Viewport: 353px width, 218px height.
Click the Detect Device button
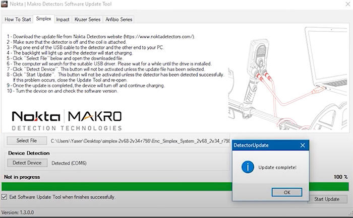[27, 163]
